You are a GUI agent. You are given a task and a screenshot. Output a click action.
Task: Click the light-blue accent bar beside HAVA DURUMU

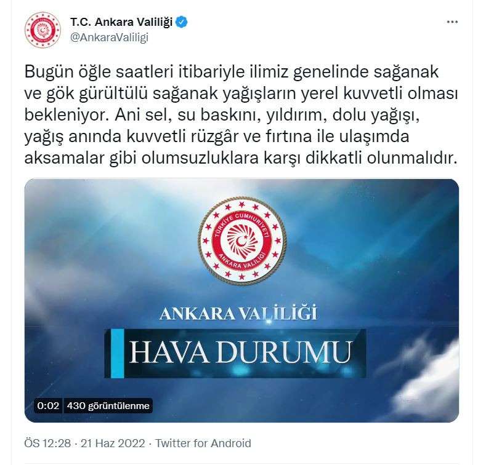point(118,353)
